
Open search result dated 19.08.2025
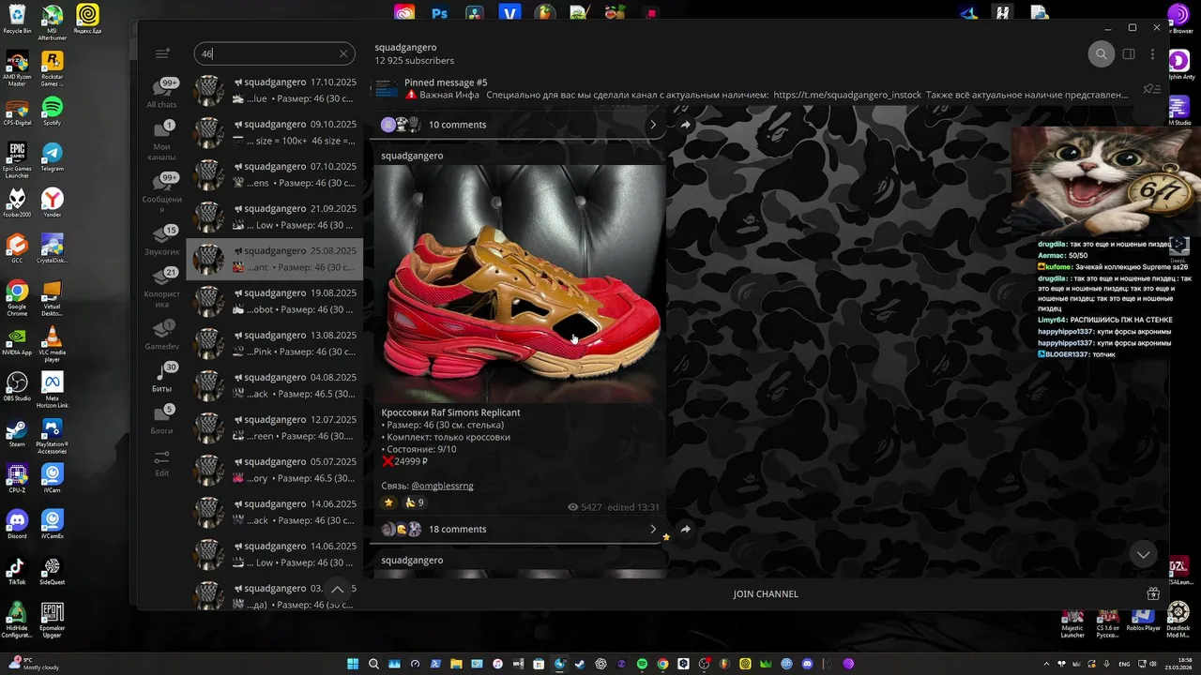pos(275,301)
